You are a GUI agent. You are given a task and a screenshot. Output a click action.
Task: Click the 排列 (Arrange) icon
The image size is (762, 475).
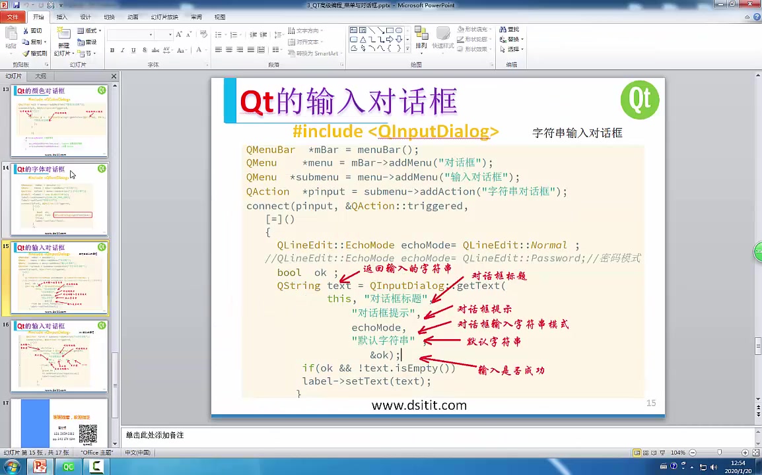[421, 45]
